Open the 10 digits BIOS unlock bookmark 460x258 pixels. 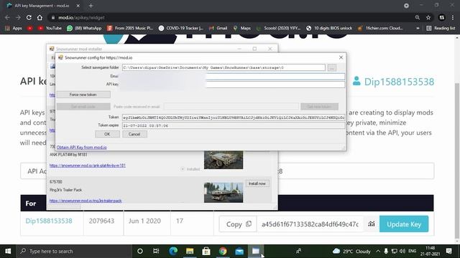pyautogui.click(x=329, y=28)
